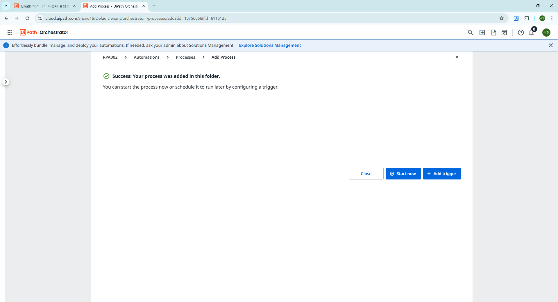558x302 pixels.
Task: Open the Chrome three-dot menu
Action: click(x=552, y=18)
